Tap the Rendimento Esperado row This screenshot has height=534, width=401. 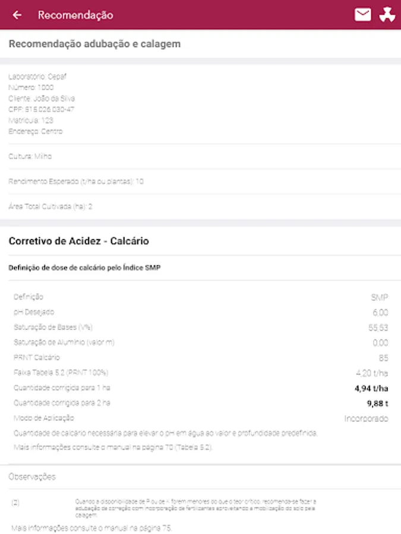pyautogui.click(x=76, y=182)
